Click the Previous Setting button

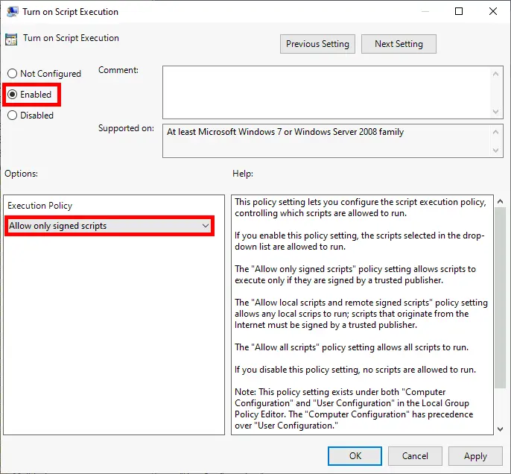317,44
